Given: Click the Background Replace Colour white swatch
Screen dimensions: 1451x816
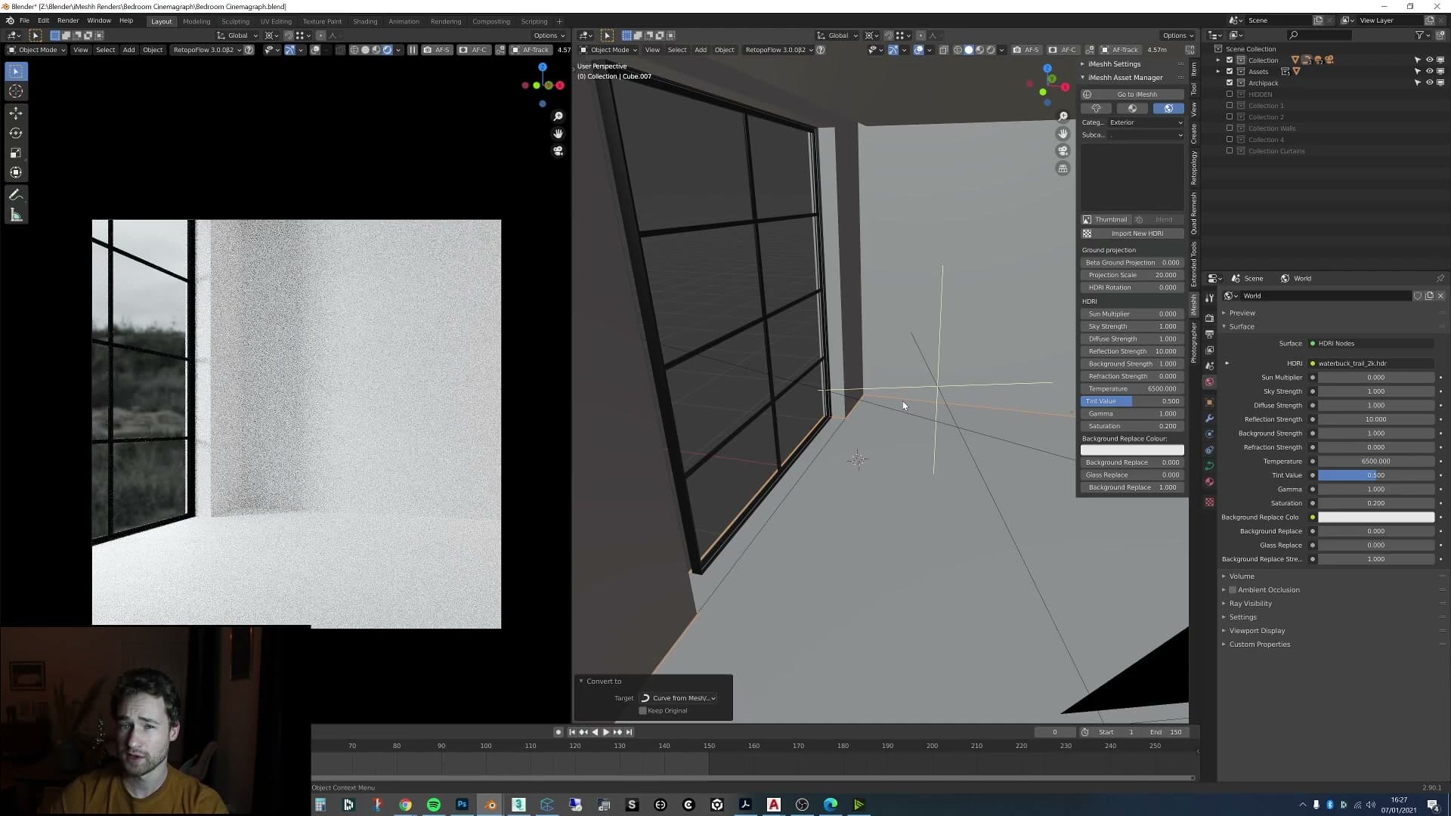Looking at the screenshot, I should [1132, 450].
